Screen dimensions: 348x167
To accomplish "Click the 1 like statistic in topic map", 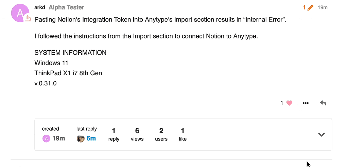I will point(182,134).
